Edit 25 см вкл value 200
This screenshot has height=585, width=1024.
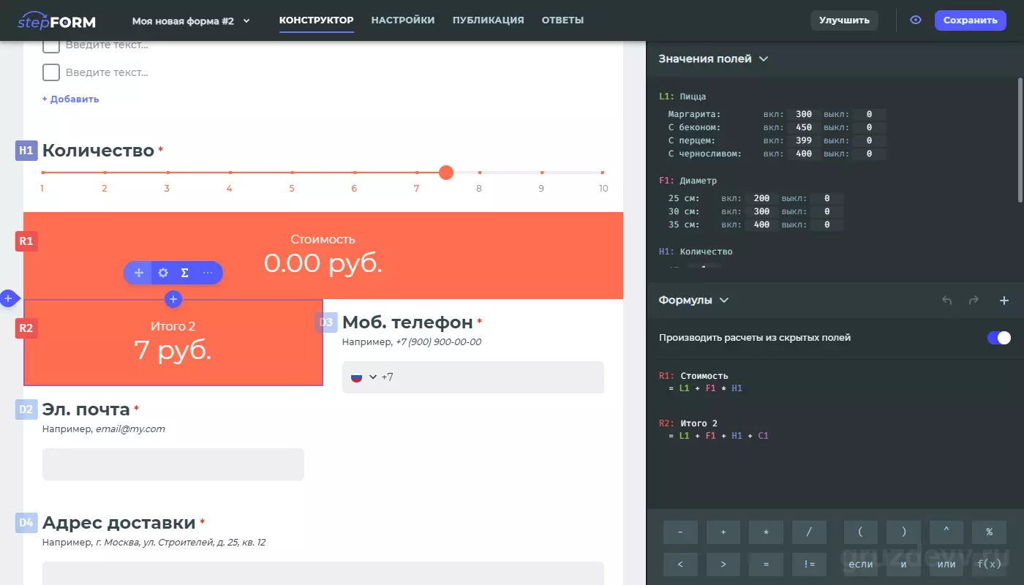[761, 199]
